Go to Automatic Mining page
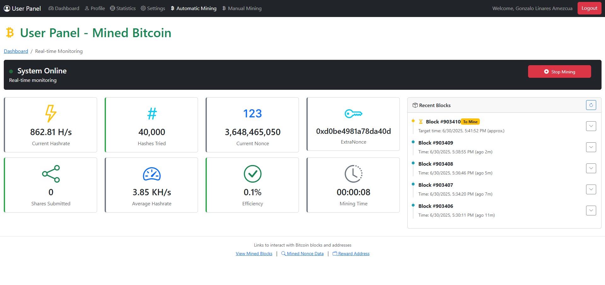This screenshot has width=605, height=285. (x=194, y=9)
